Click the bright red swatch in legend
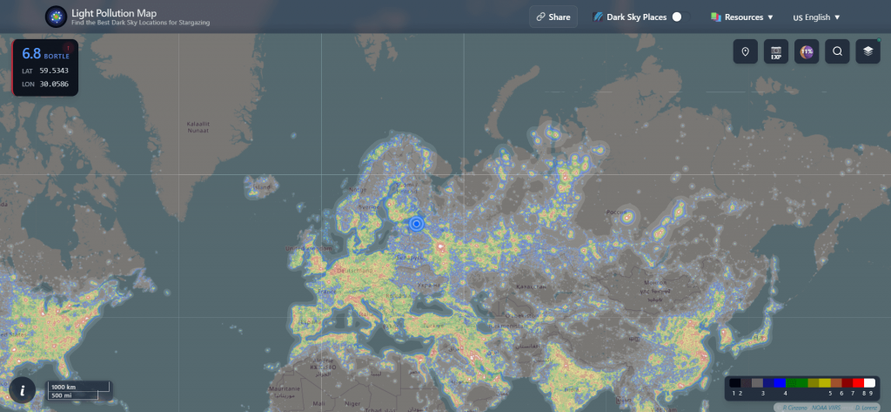Viewport: 891px width, 412px height. tap(859, 383)
